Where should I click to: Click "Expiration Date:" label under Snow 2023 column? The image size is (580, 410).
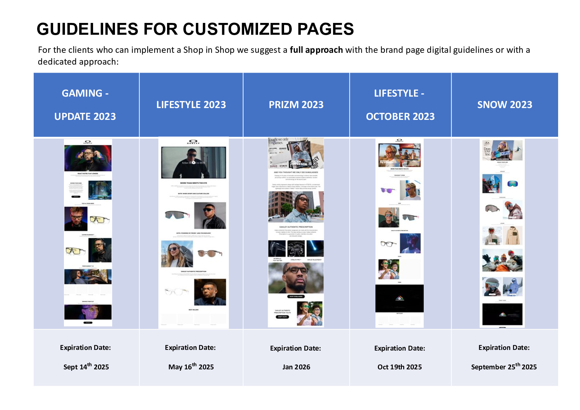(504, 347)
